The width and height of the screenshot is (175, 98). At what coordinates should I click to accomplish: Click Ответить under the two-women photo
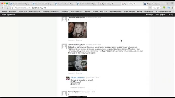click(x=79, y=40)
